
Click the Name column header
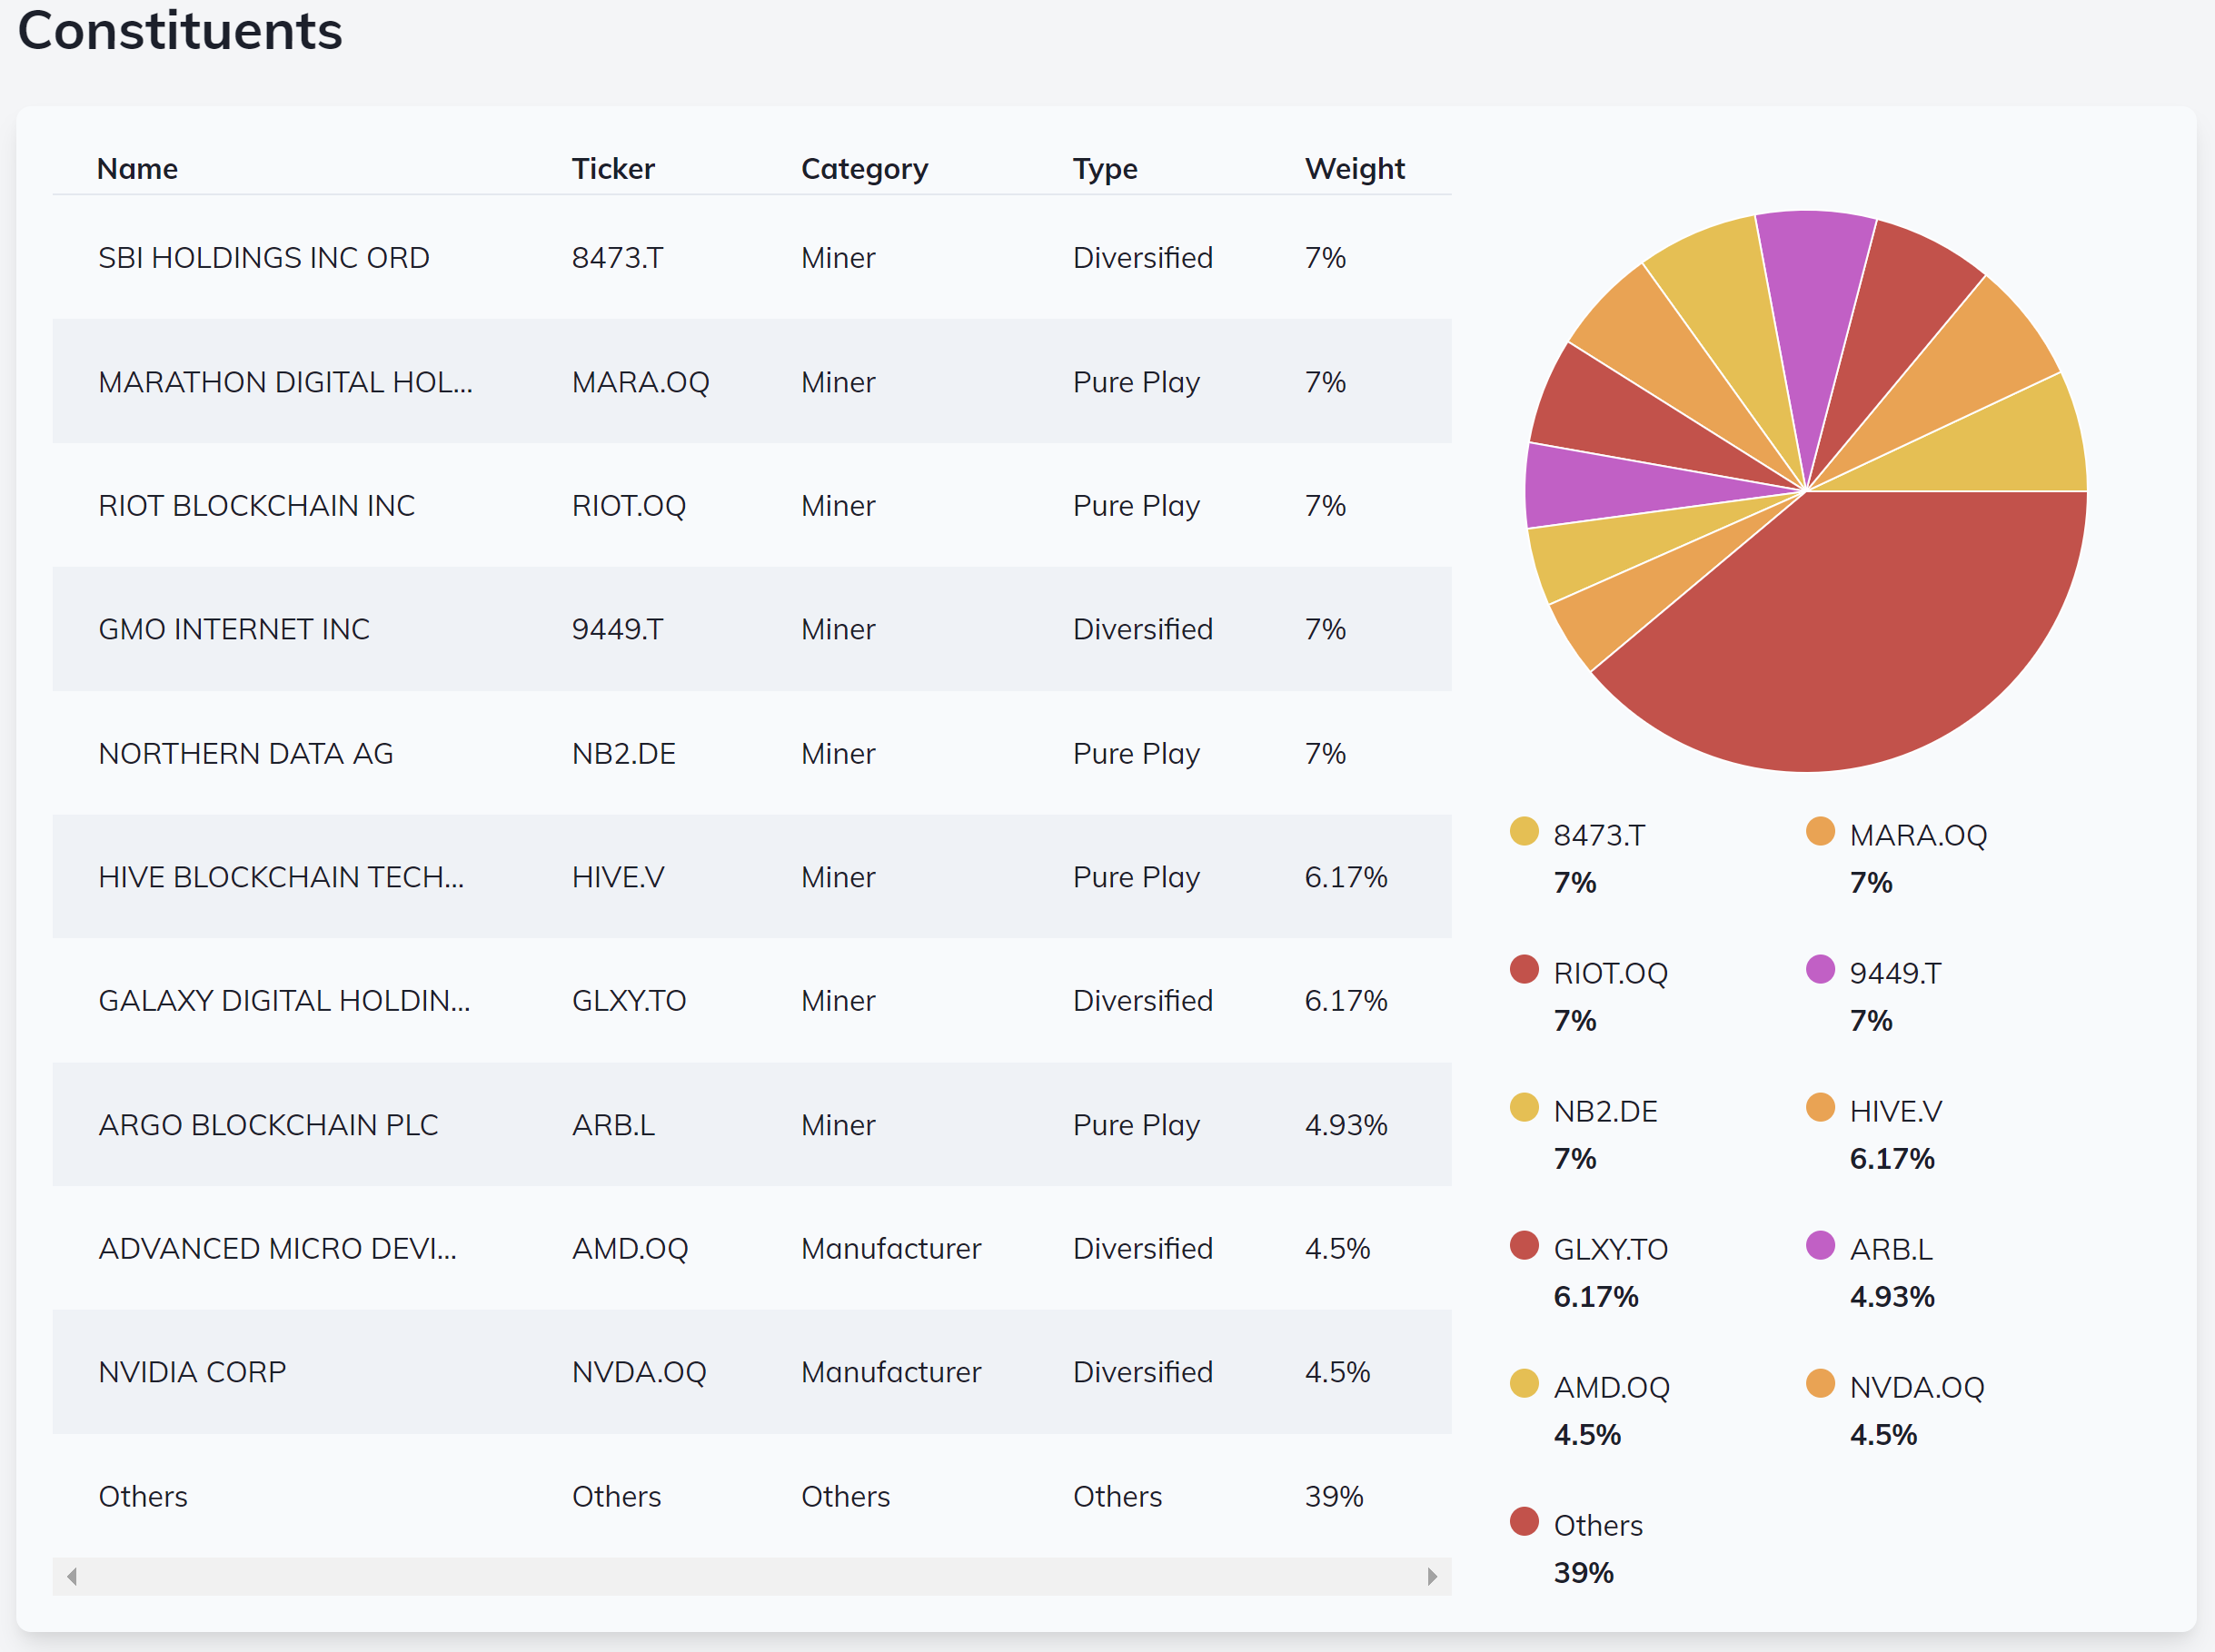point(137,169)
